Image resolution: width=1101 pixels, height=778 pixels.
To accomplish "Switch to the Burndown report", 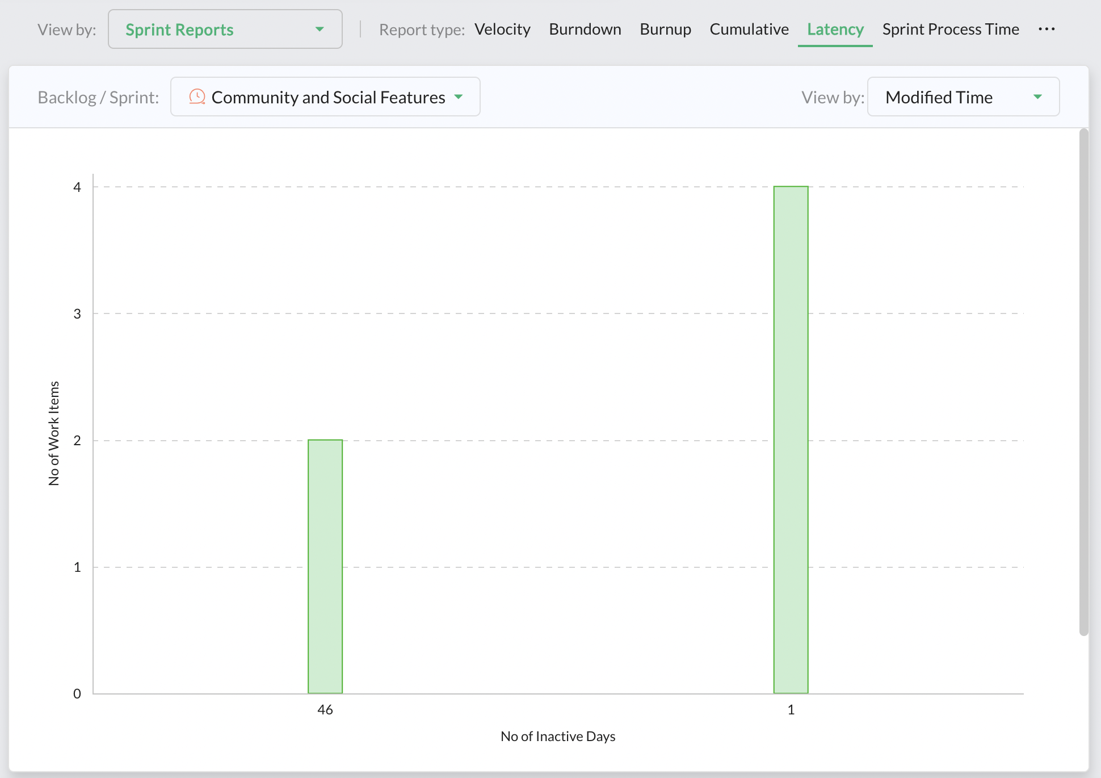I will [585, 30].
